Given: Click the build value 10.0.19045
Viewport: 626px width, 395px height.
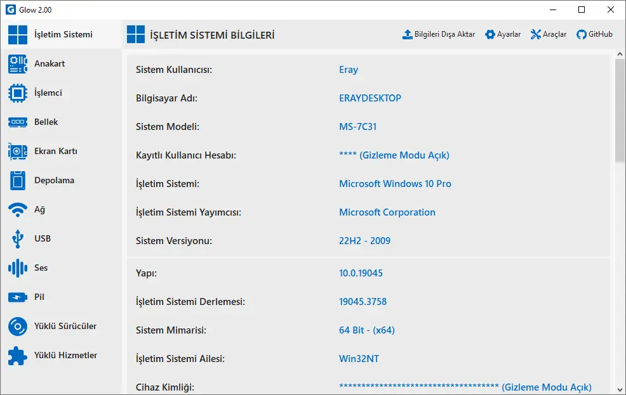Looking at the screenshot, I should pyautogui.click(x=361, y=273).
